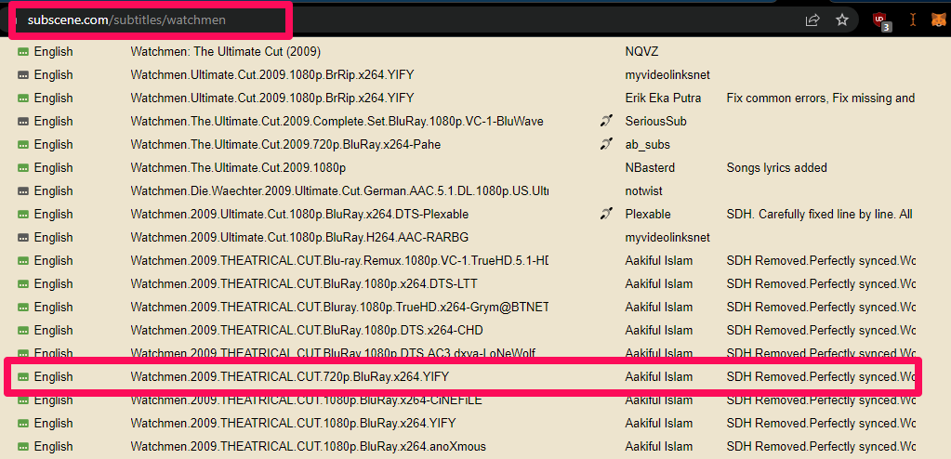Open the BluRay.x264.DTS-Plexable subtitle

point(299,214)
